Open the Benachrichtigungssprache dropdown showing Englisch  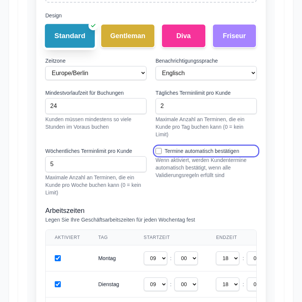pos(206,73)
